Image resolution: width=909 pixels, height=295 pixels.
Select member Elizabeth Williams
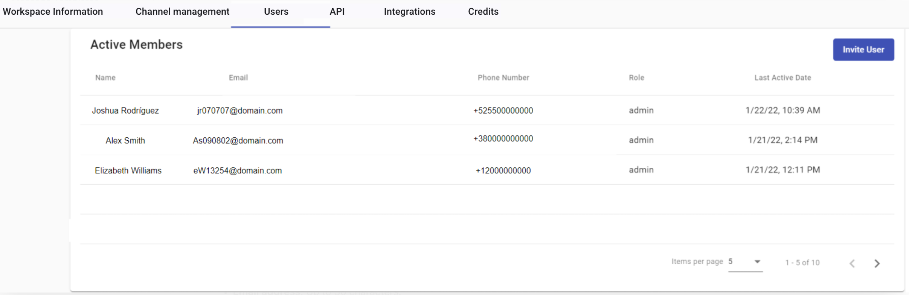128,170
